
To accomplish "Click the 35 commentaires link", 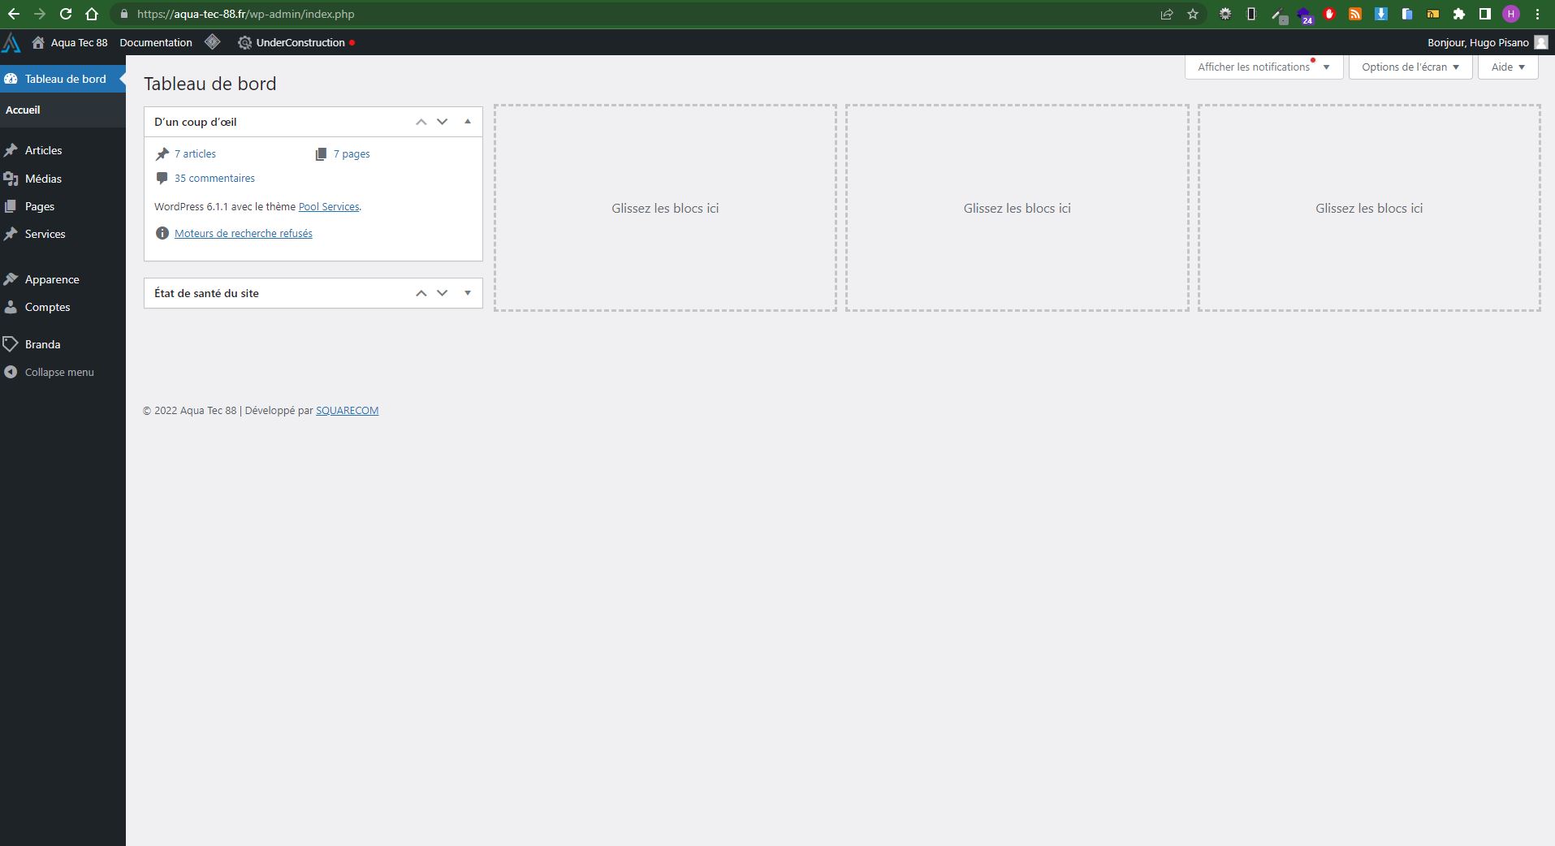I will pos(214,178).
